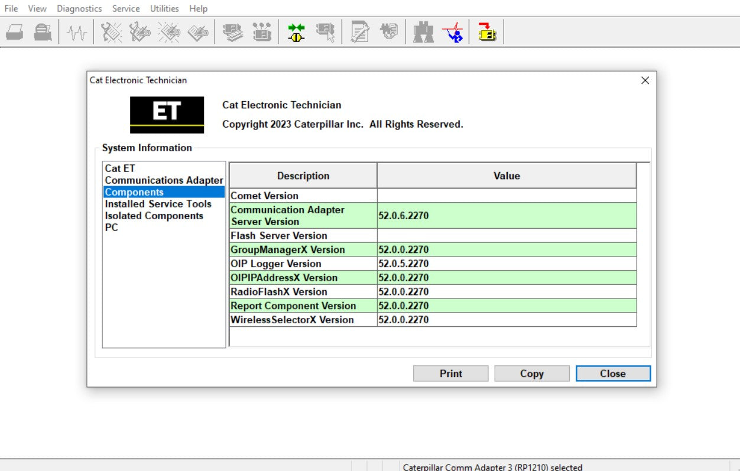Open the Logged Diagnostic Codes toolbar icon
Viewport: 740px width, 471px height.
[x=140, y=32]
